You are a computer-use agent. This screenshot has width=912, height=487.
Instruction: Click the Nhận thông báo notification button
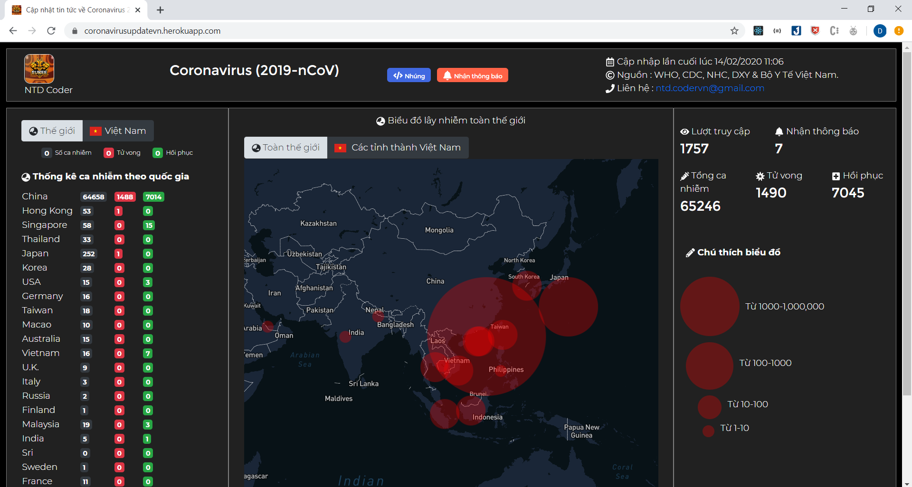click(x=473, y=75)
